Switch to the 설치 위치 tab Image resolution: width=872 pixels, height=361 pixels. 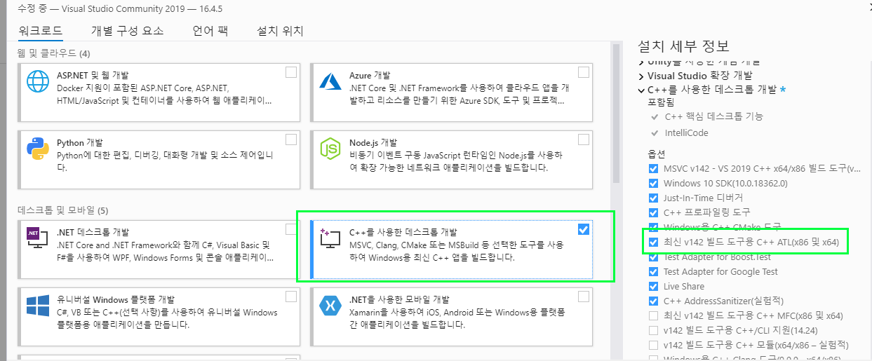(x=280, y=31)
